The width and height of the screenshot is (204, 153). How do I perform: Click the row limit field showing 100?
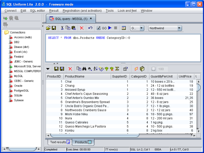[x=162, y=69]
